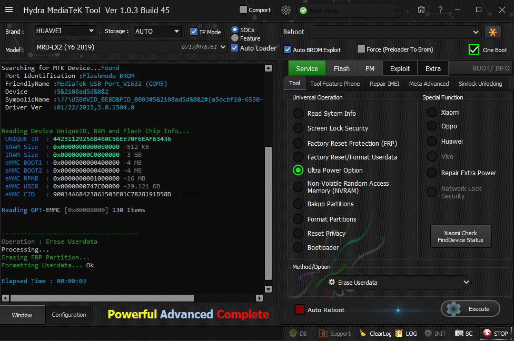
Task: Select Factory Reset Protection (FRP) option
Action: click(x=299, y=143)
